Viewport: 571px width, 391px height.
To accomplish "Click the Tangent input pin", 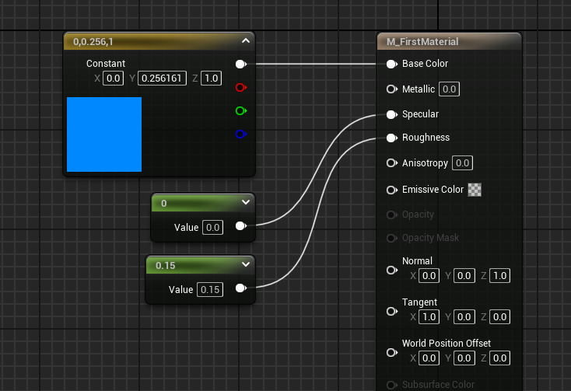I will tap(391, 312).
